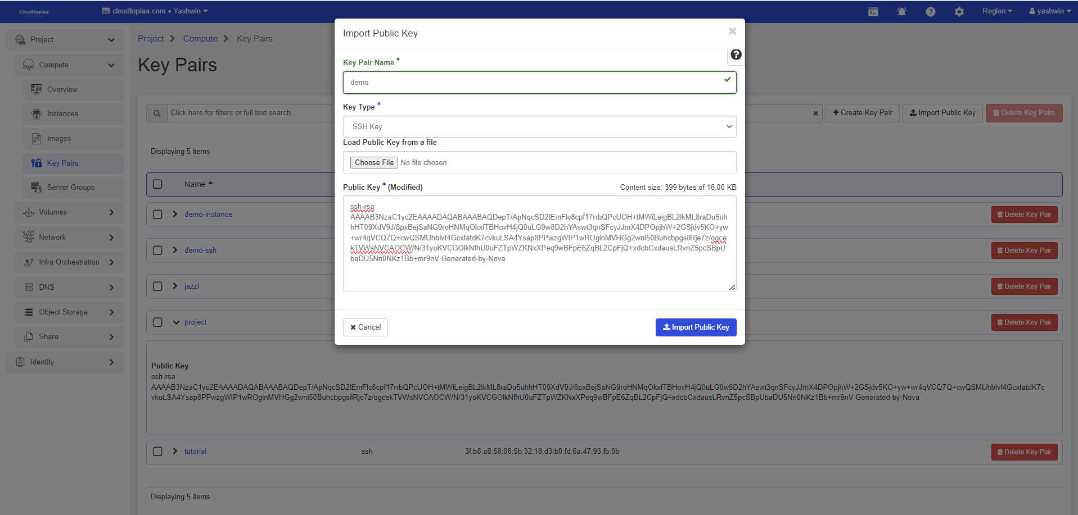Screen dimensions: 1078x515
Task: Check the demo-instance row checkbox
Action: click(158, 215)
